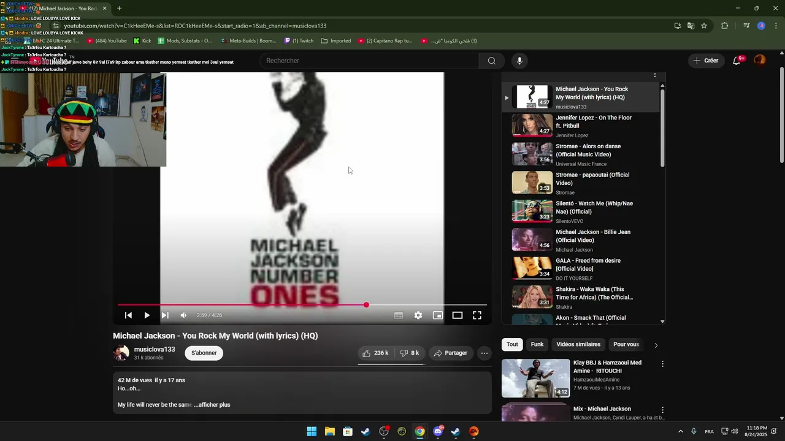The image size is (785, 441).
Task: Play Jennifer Lopez On The Floor
Action: click(x=580, y=126)
